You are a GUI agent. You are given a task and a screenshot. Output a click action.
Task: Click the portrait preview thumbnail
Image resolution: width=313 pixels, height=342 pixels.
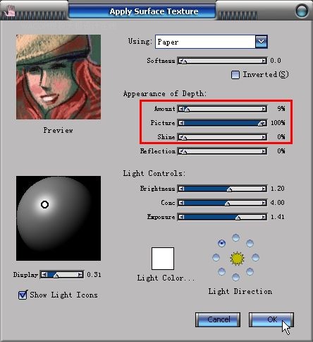coord(59,77)
